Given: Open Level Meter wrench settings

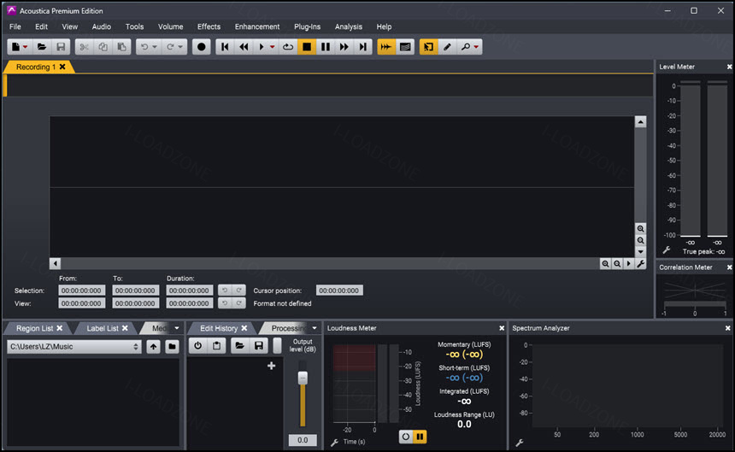Looking at the screenshot, I should click(x=666, y=250).
